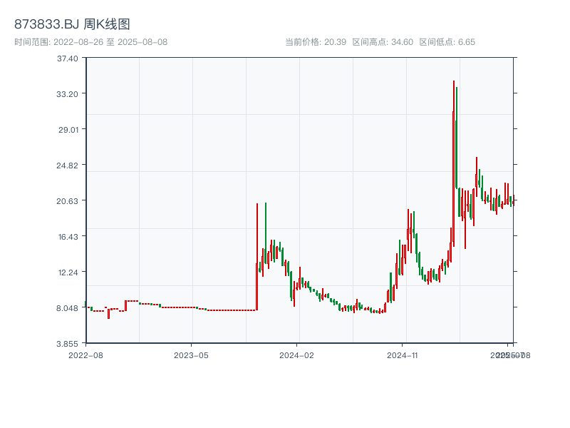Click y-axis value 12.24
Screen dimensions: 570x428
pos(68,272)
